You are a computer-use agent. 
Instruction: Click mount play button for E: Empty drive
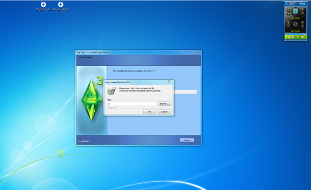[x=289, y=23]
